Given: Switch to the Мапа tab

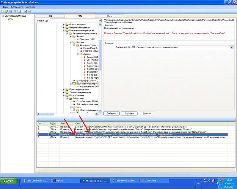Looking at the screenshot, I should (x=110, y=16).
